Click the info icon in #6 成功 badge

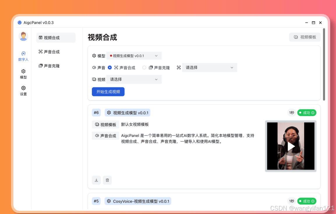pyautogui.click(x=313, y=113)
